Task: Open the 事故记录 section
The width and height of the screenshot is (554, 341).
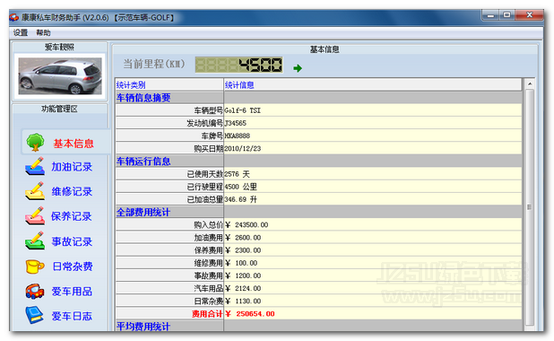Action: [72, 241]
